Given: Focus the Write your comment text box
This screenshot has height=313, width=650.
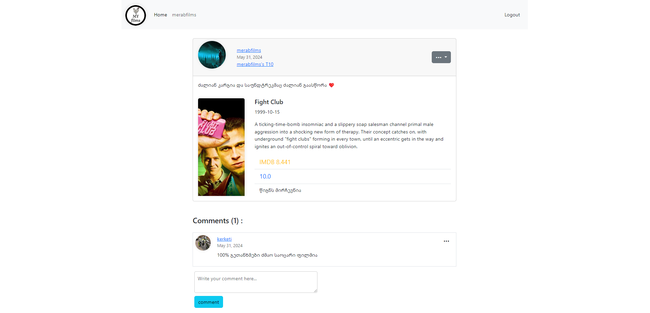Looking at the screenshot, I should 256,282.
